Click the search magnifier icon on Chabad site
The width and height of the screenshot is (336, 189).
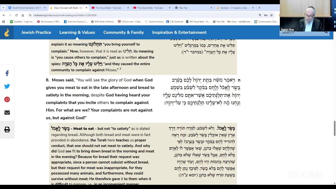(326, 32)
